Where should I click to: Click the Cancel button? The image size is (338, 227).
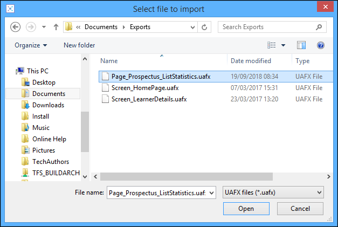tap(300, 209)
